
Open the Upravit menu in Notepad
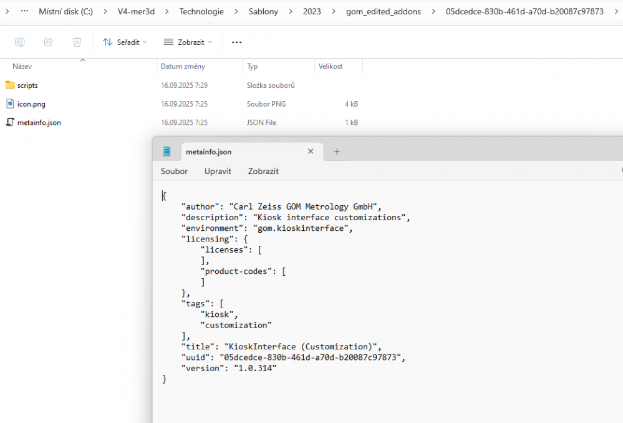218,171
